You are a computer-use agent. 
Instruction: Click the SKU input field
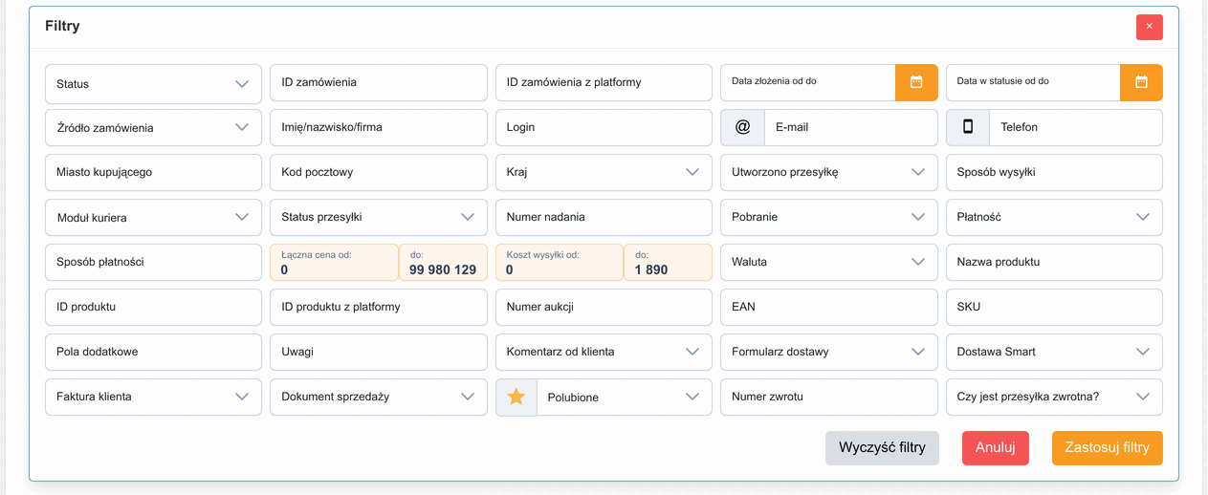tap(1054, 307)
